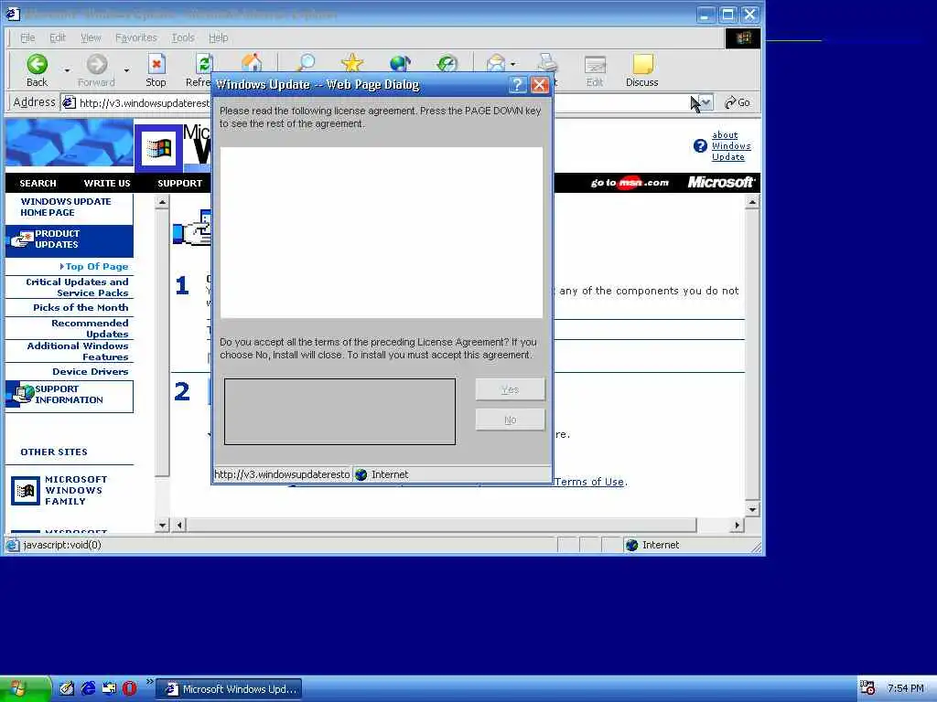This screenshot has width=937, height=702.
Task: Open the Tools menu
Action: tap(183, 37)
